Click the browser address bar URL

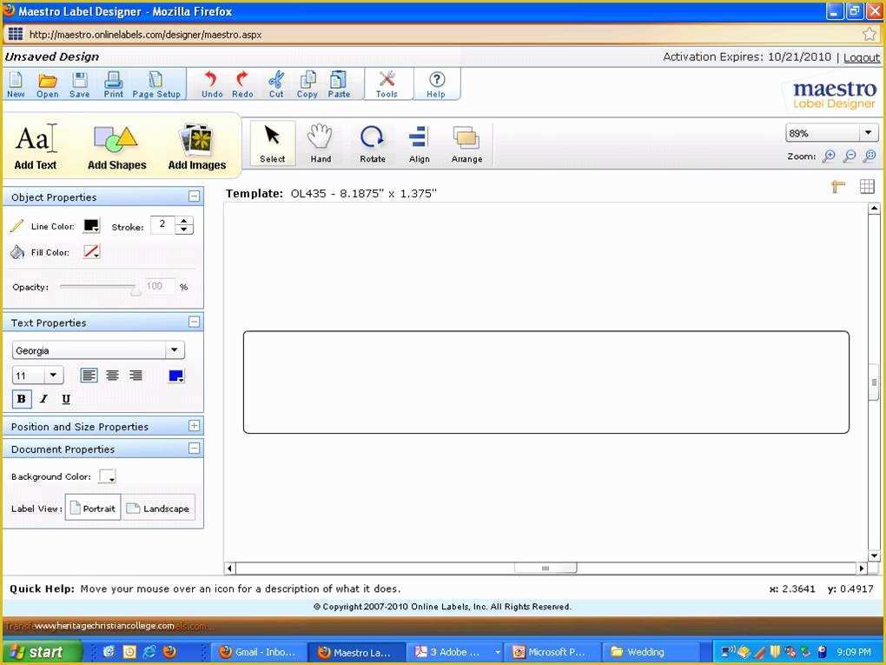coord(145,35)
